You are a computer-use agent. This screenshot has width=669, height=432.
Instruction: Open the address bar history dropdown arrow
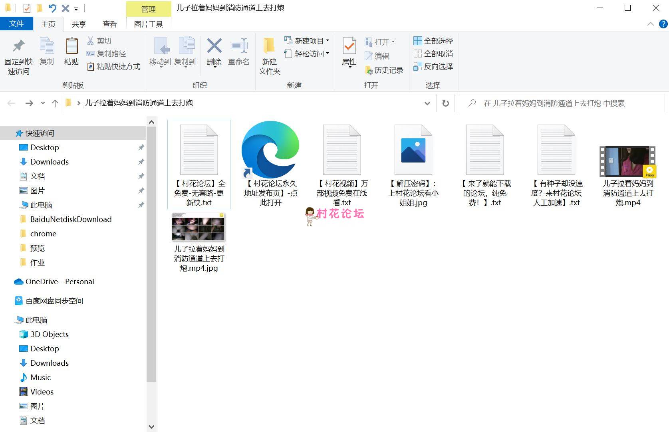point(427,103)
